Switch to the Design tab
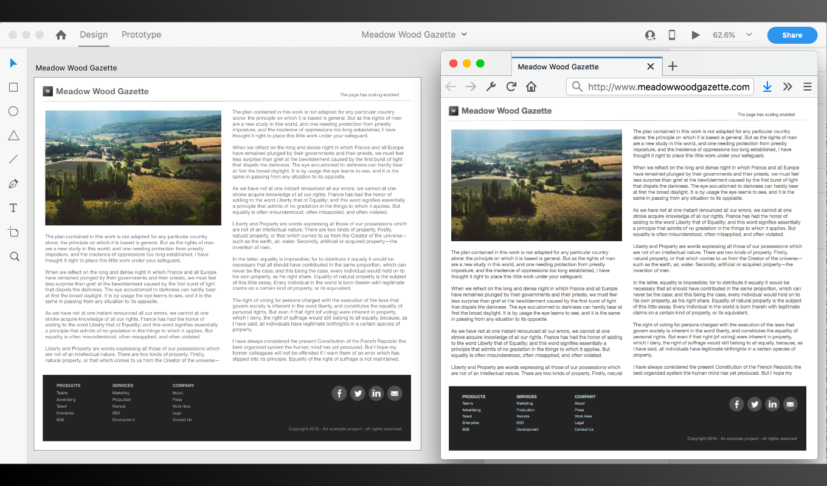The image size is (827, 486). point(94,35)
